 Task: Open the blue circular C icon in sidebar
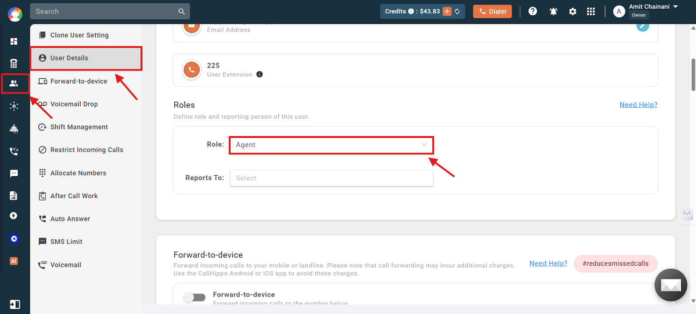pyautogui.click(x=14, y=239)
